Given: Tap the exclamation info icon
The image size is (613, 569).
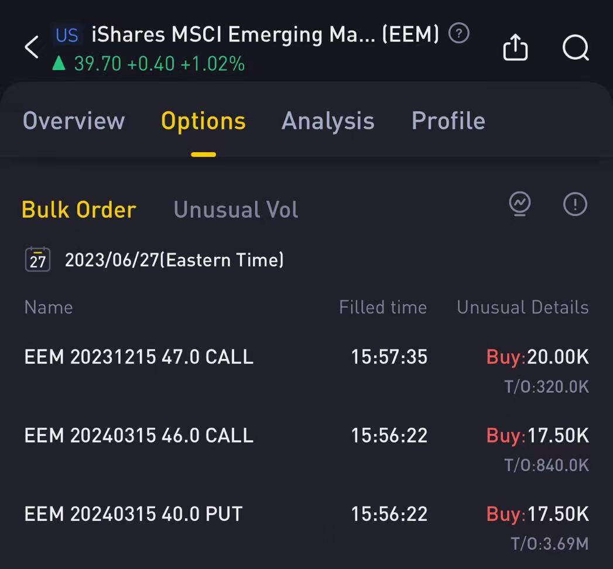Looking at the screenshot, I should click(x=575, y=204).
